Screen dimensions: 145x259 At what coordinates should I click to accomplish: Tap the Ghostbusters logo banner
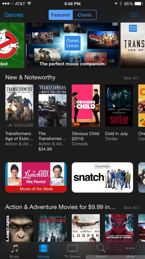pos(12,45)
